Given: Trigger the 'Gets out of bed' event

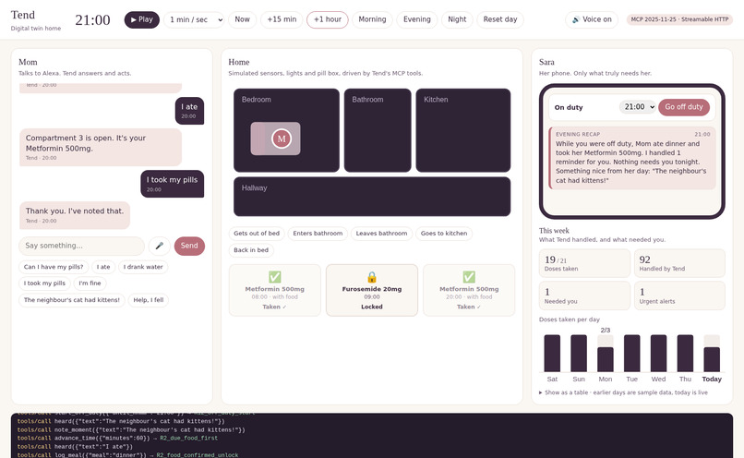Looking at the screenshot, I should tap(257, 234).
